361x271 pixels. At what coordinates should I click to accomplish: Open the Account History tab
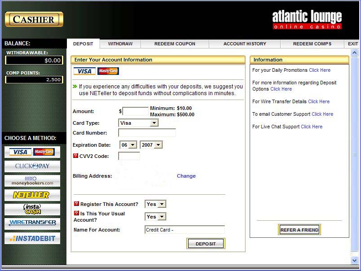point(245,44)
